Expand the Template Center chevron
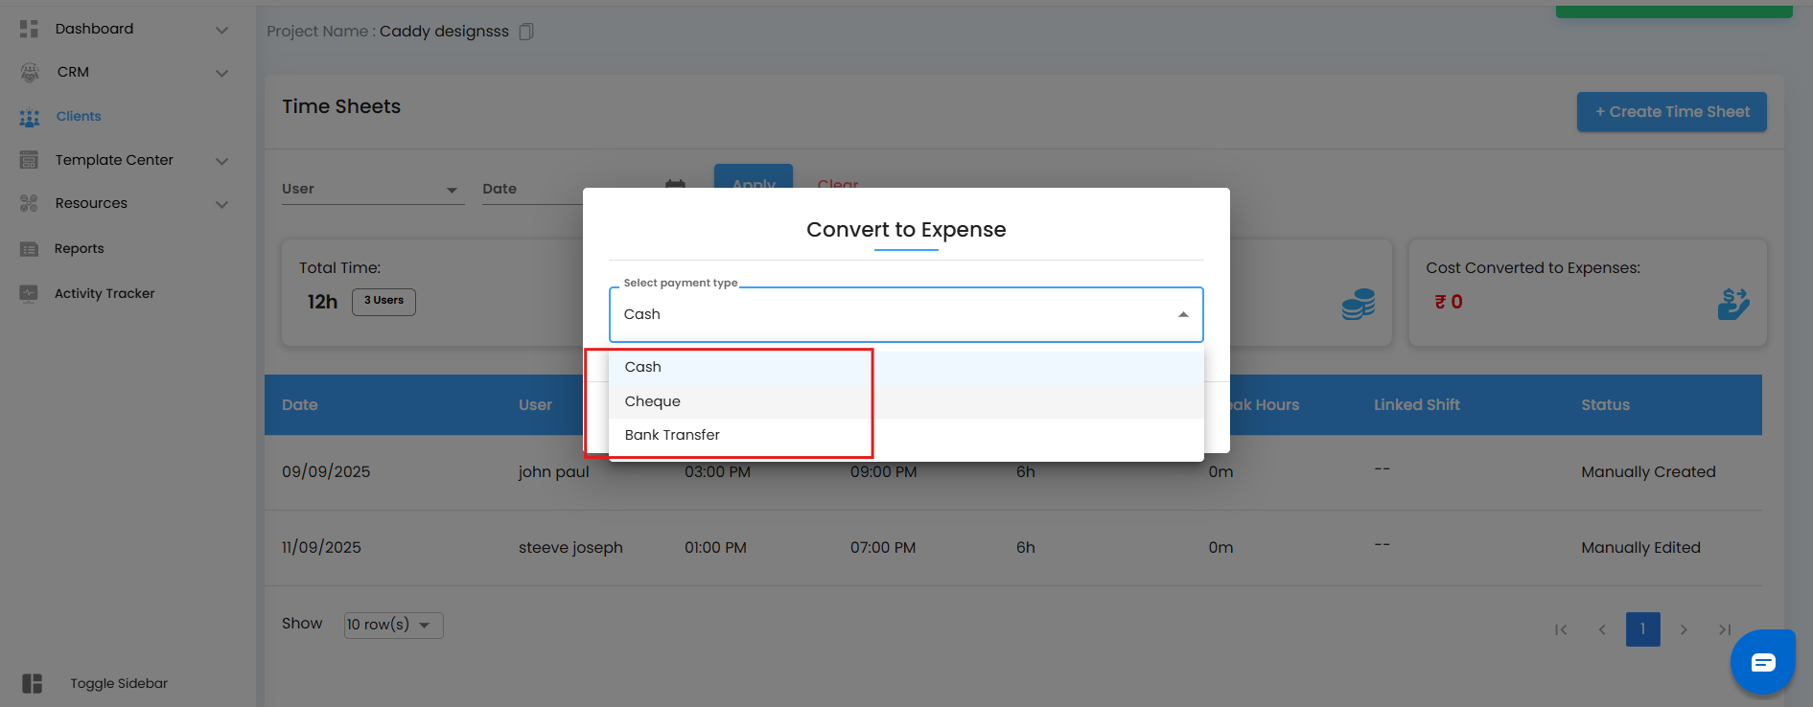 [x=221, y=161]
